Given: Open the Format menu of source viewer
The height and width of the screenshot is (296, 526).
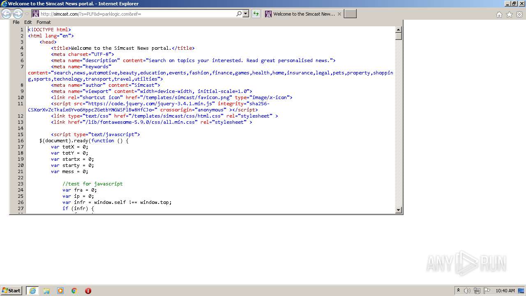Looking at the screenshot, I should point(44,22).
